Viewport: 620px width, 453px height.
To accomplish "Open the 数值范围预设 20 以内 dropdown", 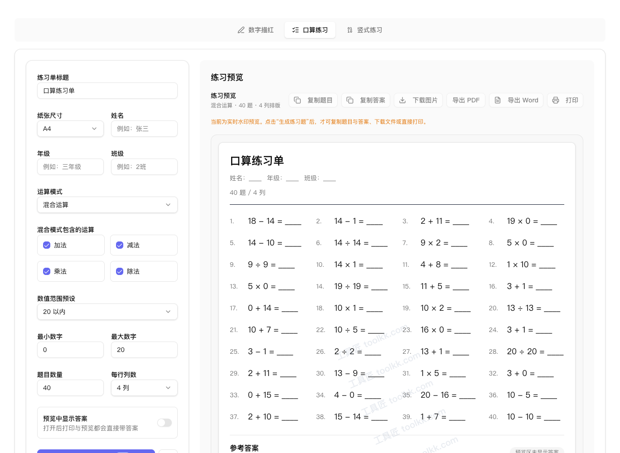I will (107, 312).
